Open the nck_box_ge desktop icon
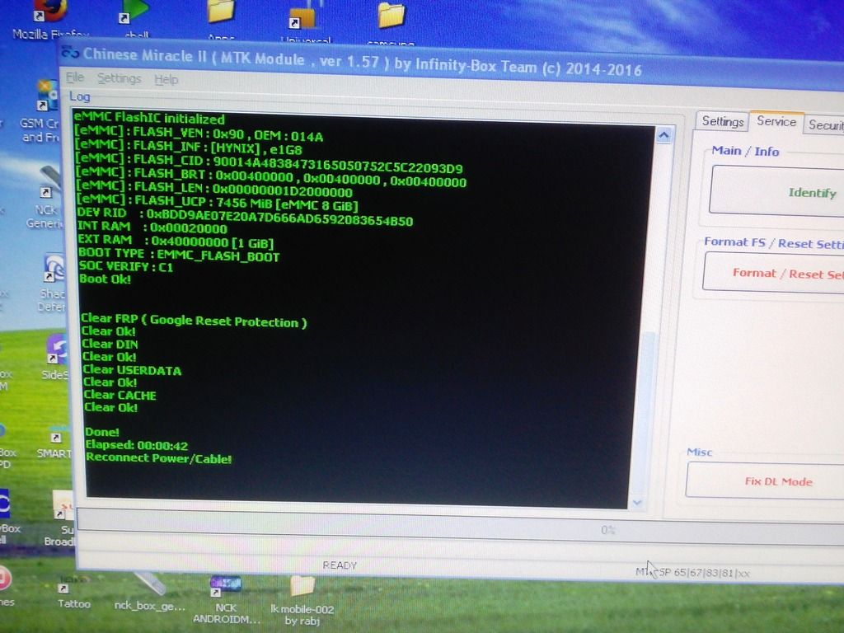 point(148,584)
